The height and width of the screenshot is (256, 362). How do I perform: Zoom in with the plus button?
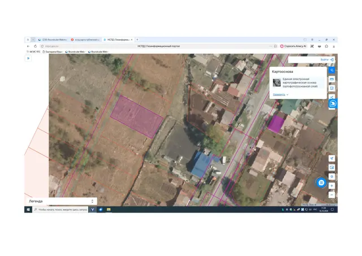coord(332,186)
